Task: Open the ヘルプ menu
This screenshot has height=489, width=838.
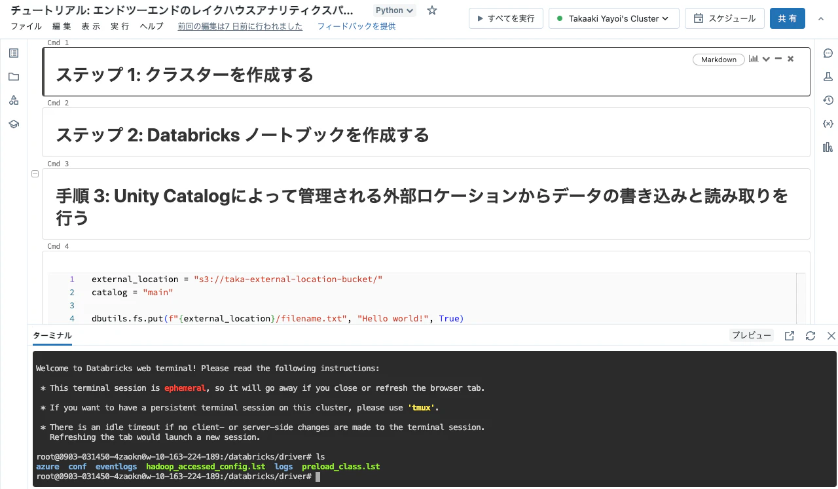Action: click(152, 26)
